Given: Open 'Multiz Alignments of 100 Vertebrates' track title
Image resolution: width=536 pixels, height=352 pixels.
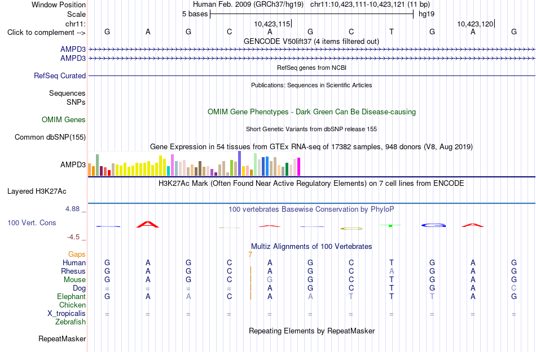Looking at the screenshot, I should [311, 247].
